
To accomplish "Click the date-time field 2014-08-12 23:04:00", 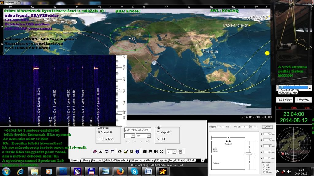I will tap(137, 129).
